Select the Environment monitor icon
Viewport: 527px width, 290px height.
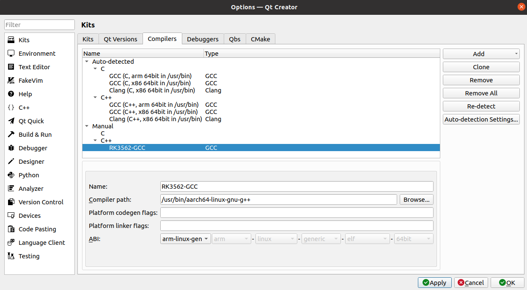click(x=11, y=53)
